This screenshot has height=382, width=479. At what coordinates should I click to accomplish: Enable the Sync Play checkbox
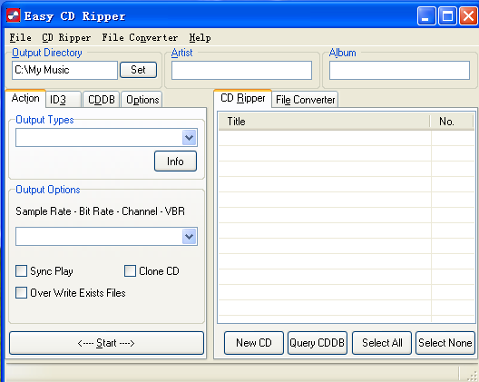[x=21, y=271]
